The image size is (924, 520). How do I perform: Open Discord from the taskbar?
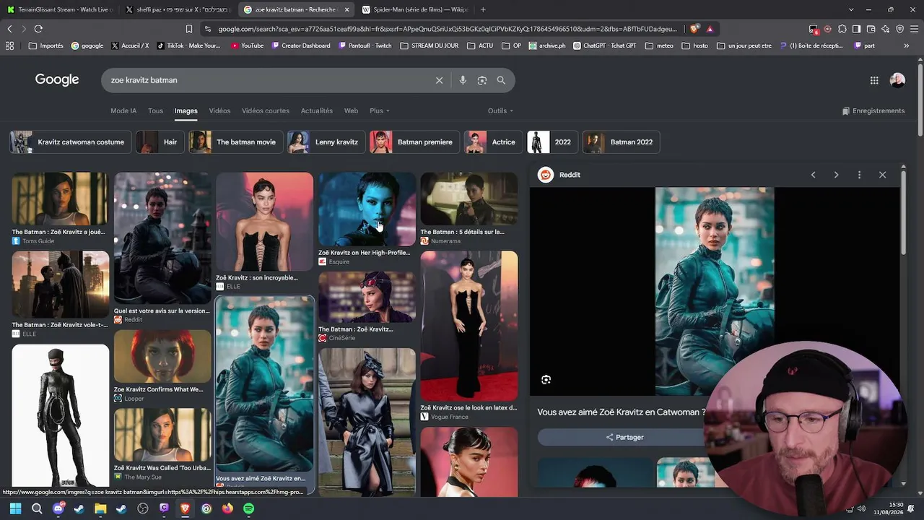(58, 508)
